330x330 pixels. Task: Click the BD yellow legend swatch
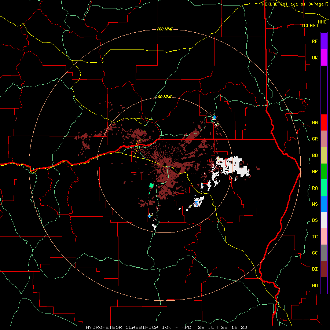point(324,155)
